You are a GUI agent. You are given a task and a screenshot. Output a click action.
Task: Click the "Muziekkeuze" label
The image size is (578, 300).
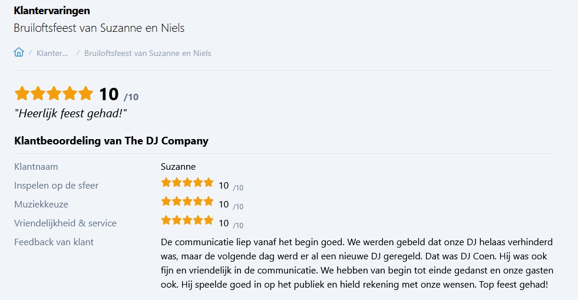(x=41, y=204)
